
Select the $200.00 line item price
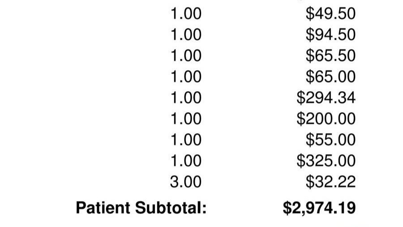[326, 118]
